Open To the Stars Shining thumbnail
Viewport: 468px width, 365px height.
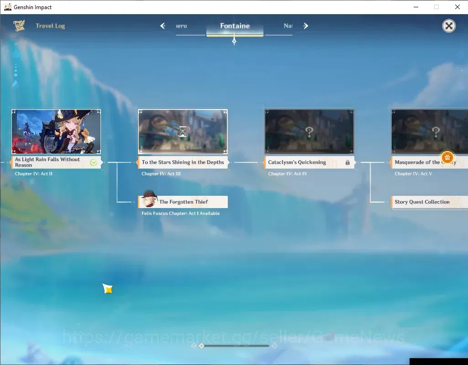(x=183, y=131)
